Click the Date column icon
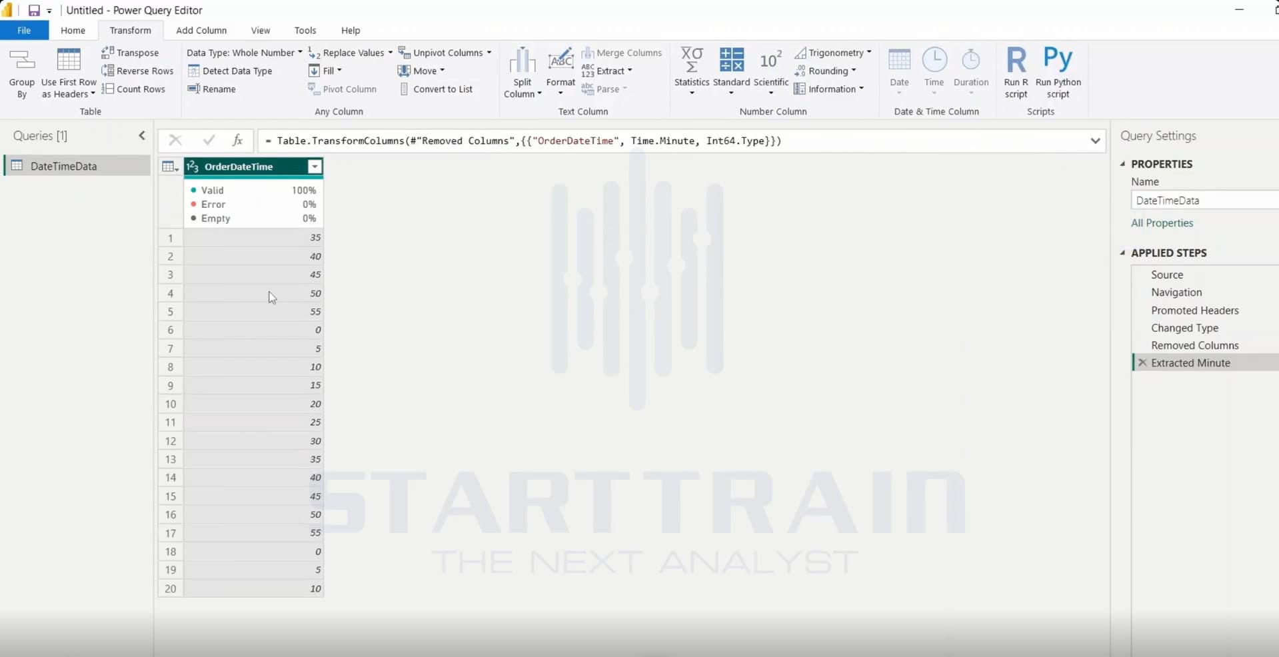Image resolution: width=1279 pixels, height=657 pixels. point(899,60)
